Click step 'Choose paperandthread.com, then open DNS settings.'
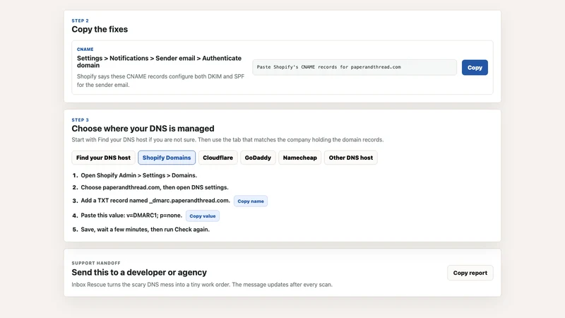565x318 pixels. (x=155, y=187)
